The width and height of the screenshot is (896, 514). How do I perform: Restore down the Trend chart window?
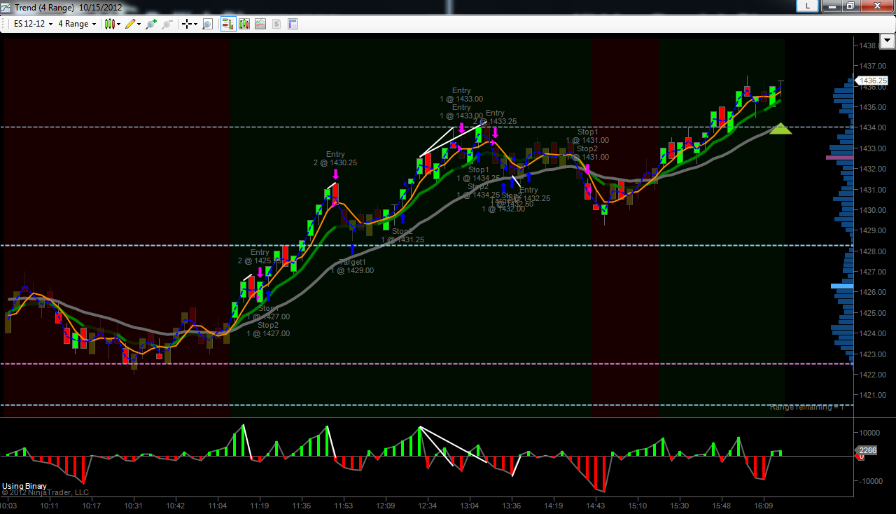pos(850,6)
